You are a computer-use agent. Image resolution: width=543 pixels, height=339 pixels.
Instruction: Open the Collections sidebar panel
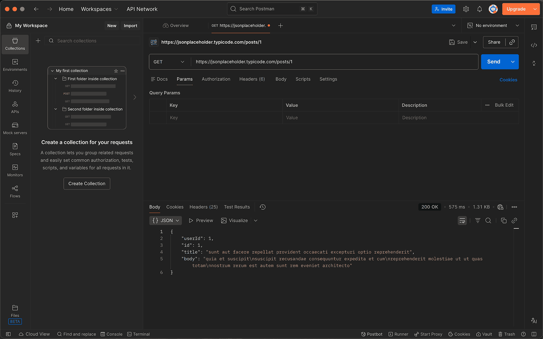[15, 44]
